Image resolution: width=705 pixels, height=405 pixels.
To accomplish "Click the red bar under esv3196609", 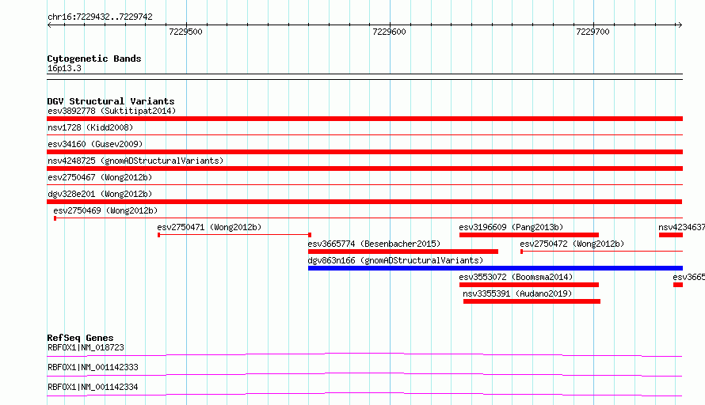I will click(529, 235).
